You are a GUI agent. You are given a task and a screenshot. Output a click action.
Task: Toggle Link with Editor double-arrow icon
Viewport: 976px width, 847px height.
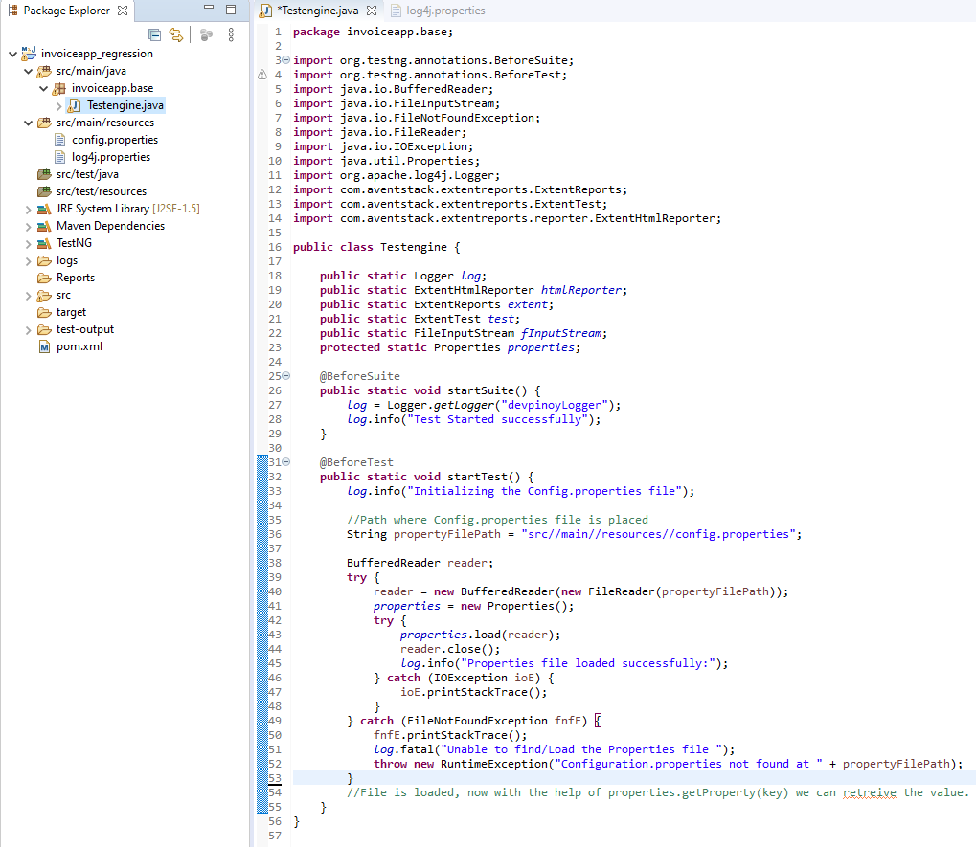click(x=177, y=34)
